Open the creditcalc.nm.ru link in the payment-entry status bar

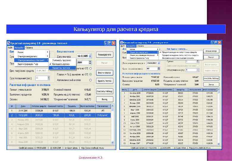pos(93,148)
